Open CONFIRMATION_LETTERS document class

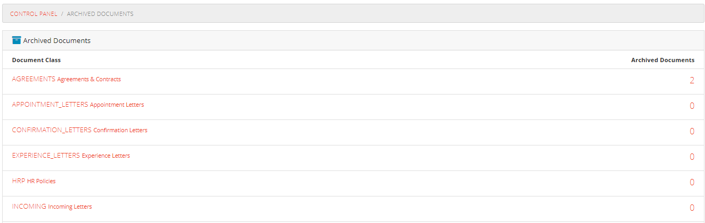pyautogui.click(x=80, y=130)
